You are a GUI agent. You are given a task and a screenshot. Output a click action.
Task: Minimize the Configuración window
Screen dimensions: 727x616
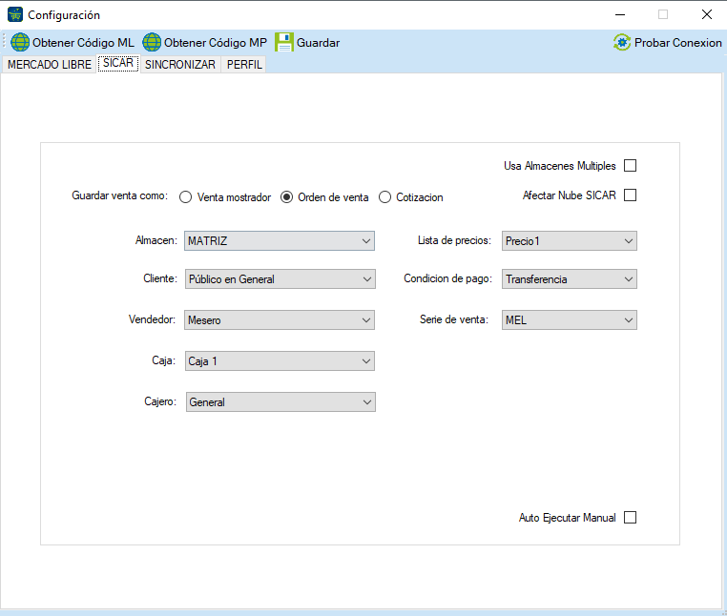click(620, 15)
